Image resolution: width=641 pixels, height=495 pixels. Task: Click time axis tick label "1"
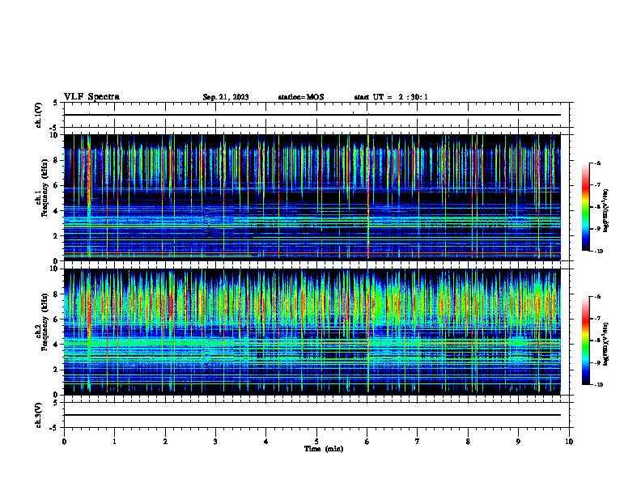pyautogui.click(x=114, y=442)
